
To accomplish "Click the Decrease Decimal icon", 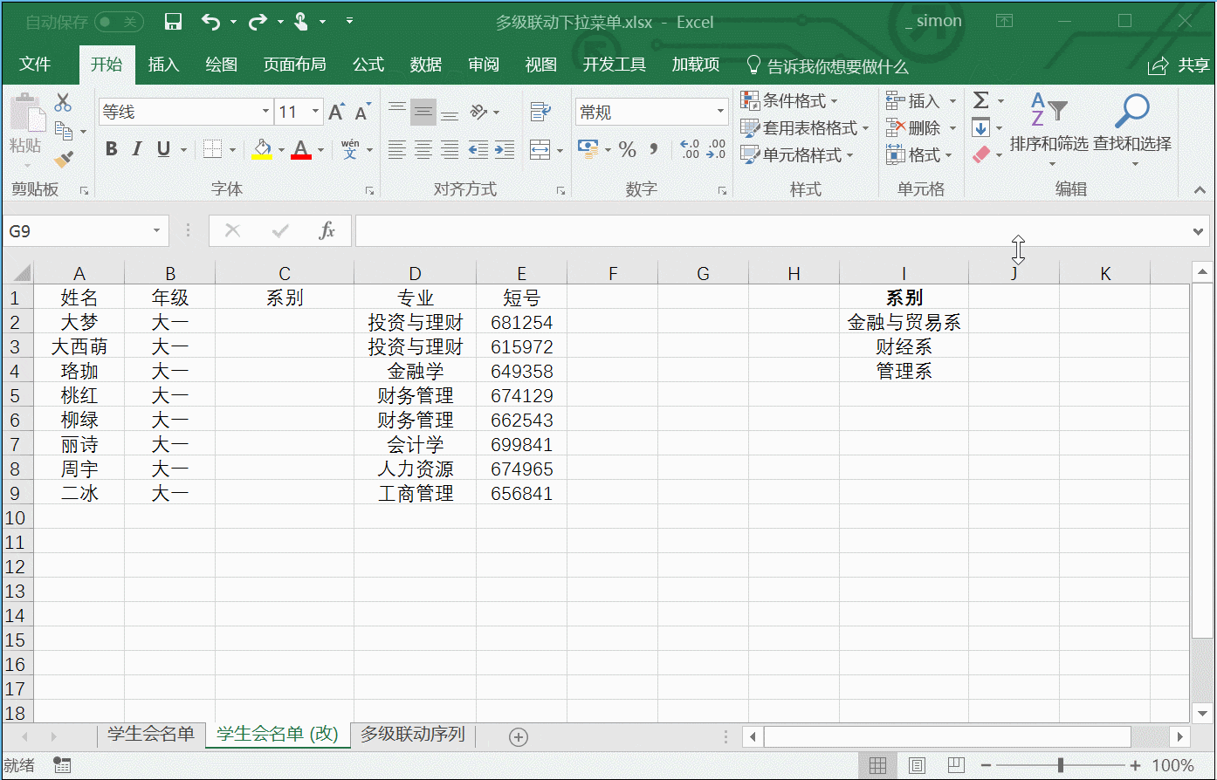I will 716,150.
